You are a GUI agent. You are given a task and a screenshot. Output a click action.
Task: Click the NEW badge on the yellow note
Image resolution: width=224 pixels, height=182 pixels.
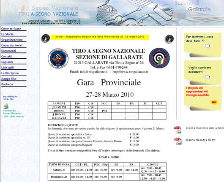click(214, 102)
